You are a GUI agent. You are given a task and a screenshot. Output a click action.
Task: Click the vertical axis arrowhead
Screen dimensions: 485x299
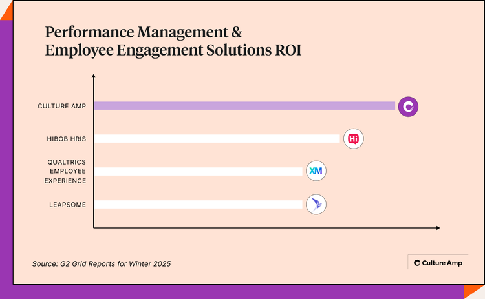(94, 77)
